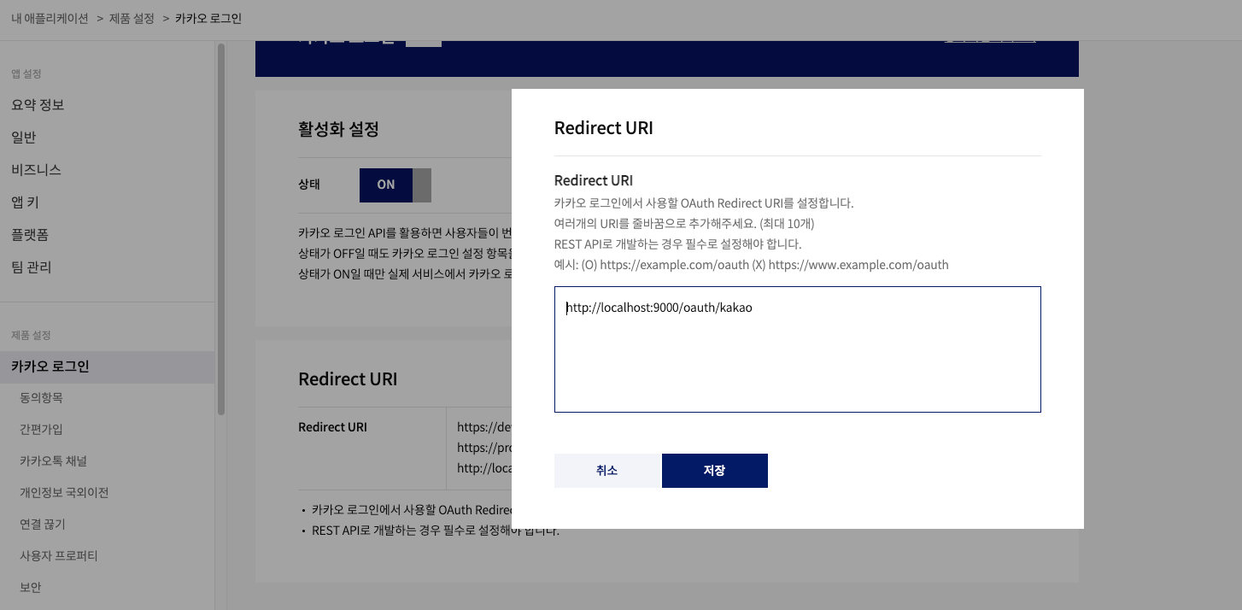1242x610 pixels.
Task: Open 일반 in the sidebar
Action: 24,137
